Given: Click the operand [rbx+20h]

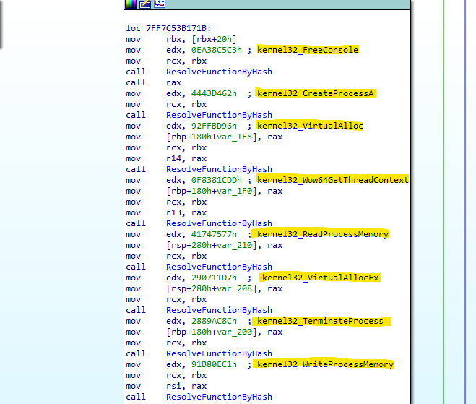Looking at the screenshot, I should [x=214, y=39].
